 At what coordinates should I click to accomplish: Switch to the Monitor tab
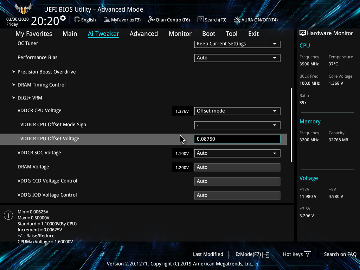pyautogui.click(x=180, y=33)
